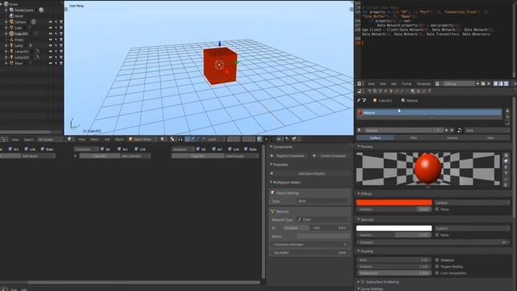The height and width of the screenshot is (291, 517).
Task: Open the outliner Search menu
Action: point(29,140)
